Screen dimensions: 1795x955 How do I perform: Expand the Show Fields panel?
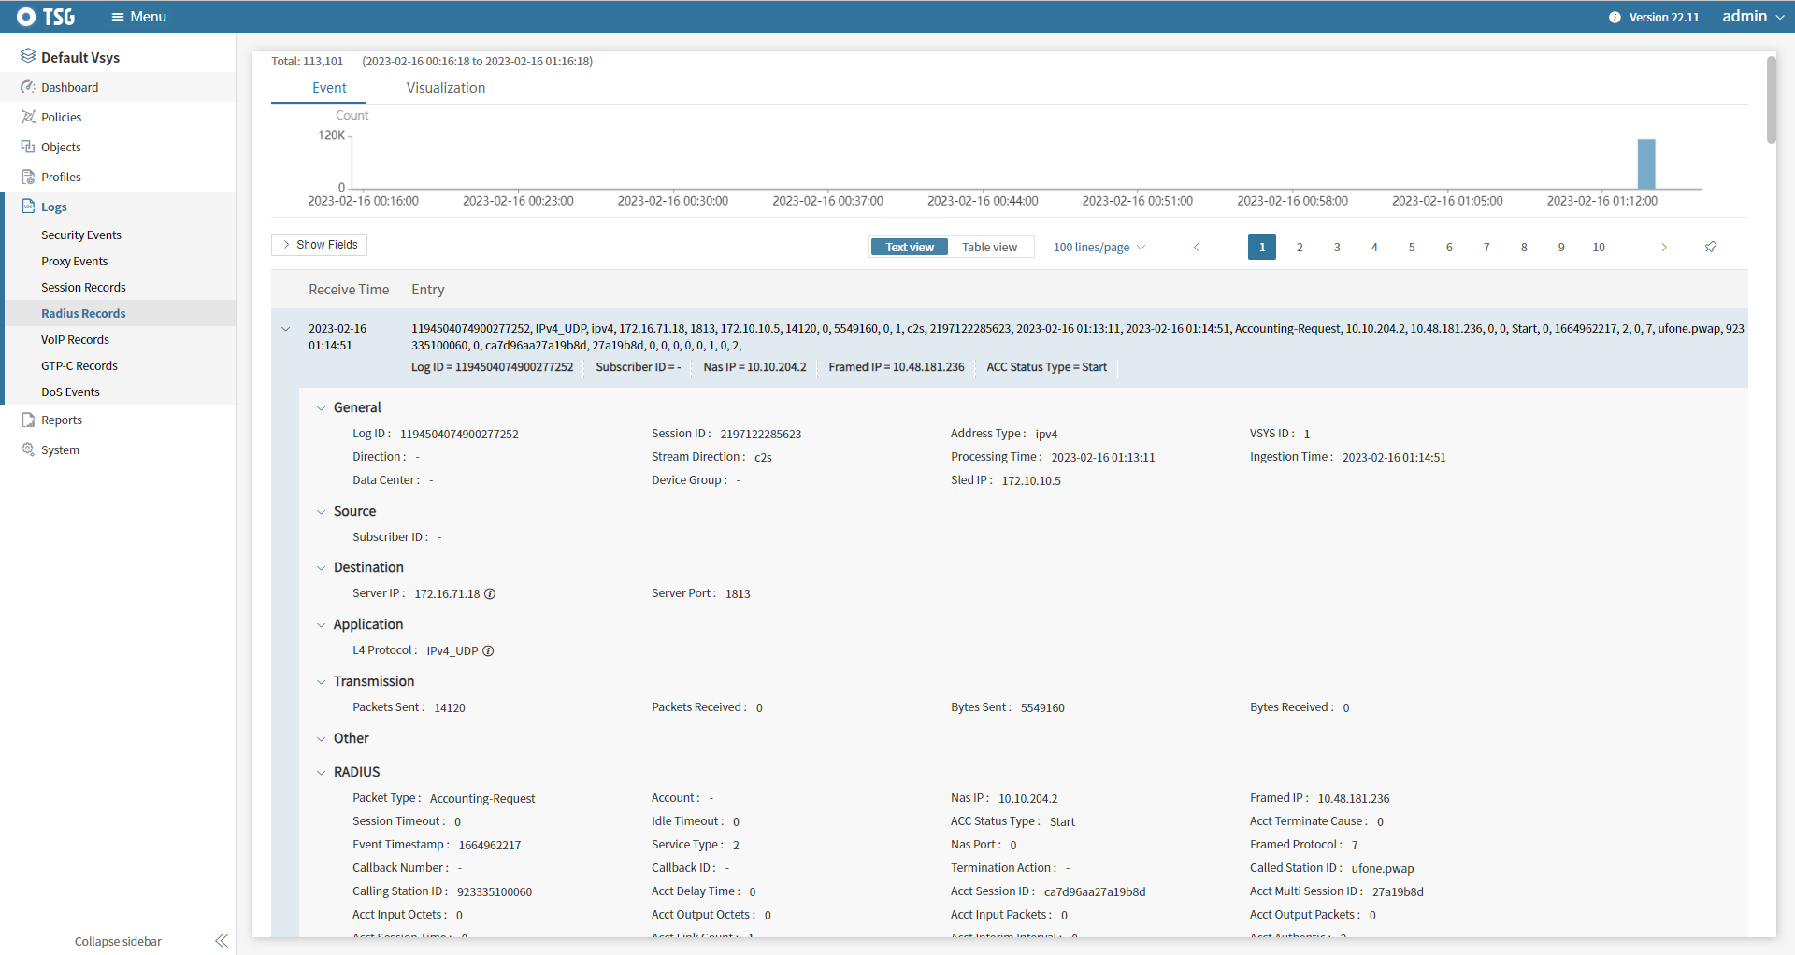point(319,245)
